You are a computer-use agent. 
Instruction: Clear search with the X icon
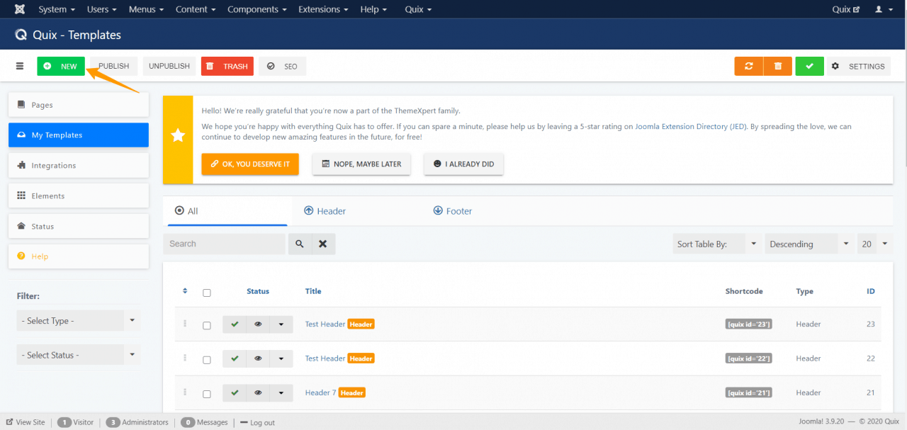click(323, 244)
